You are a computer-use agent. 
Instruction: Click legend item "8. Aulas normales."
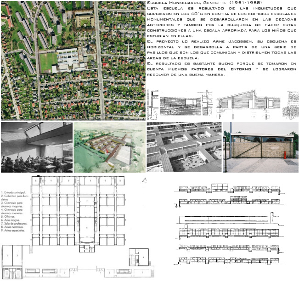tap(12, 227)
